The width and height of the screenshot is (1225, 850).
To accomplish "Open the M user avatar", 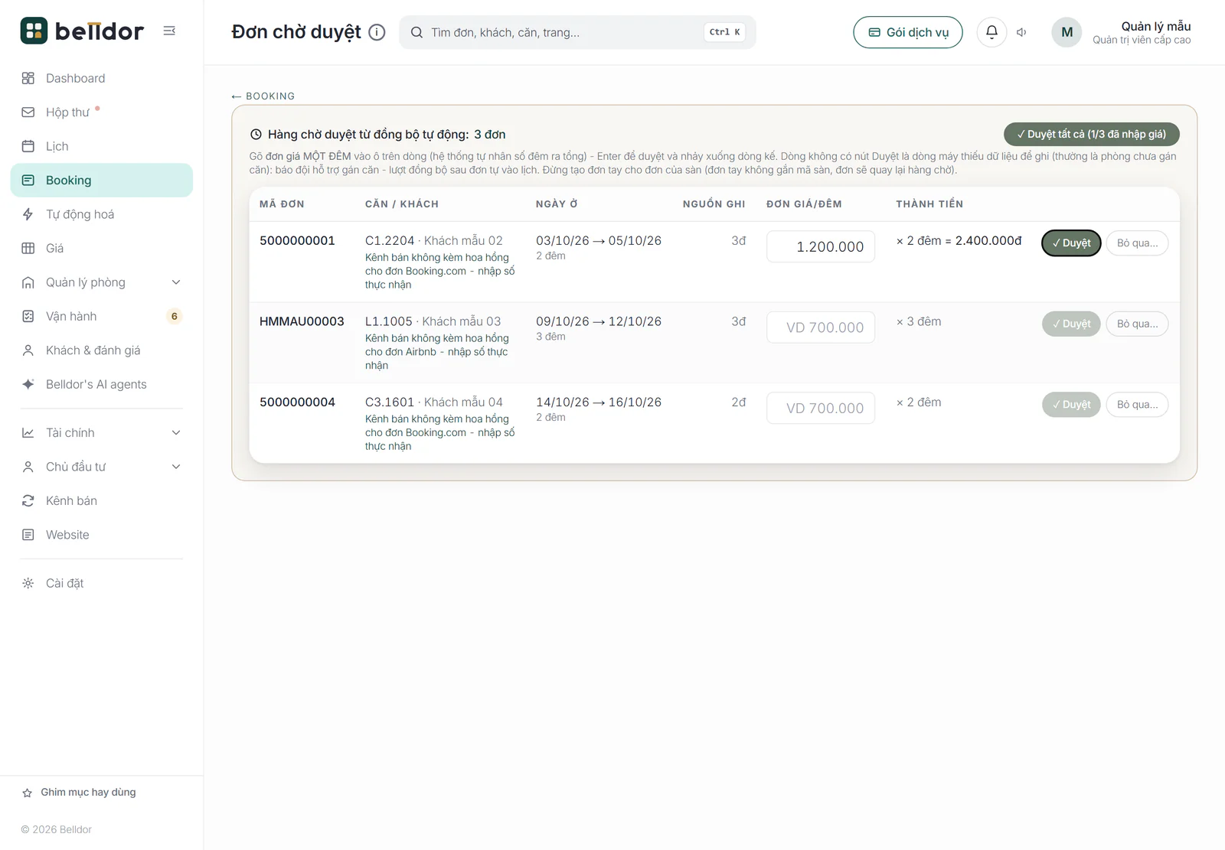I will tap(1067, 32).
